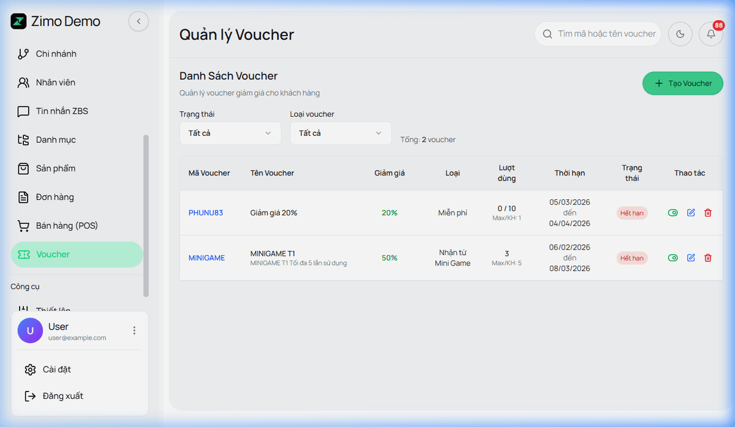This screenshot has height=427, width=735.
Task: Open the Loại voucher filter dropdown
Action: coord(340,133)
